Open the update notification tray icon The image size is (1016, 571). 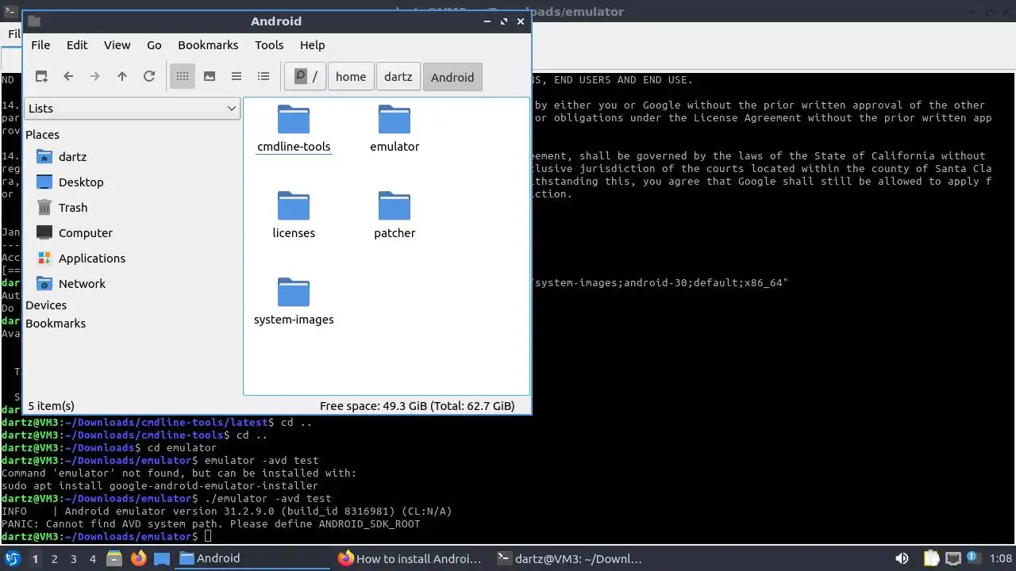(972, 558)
